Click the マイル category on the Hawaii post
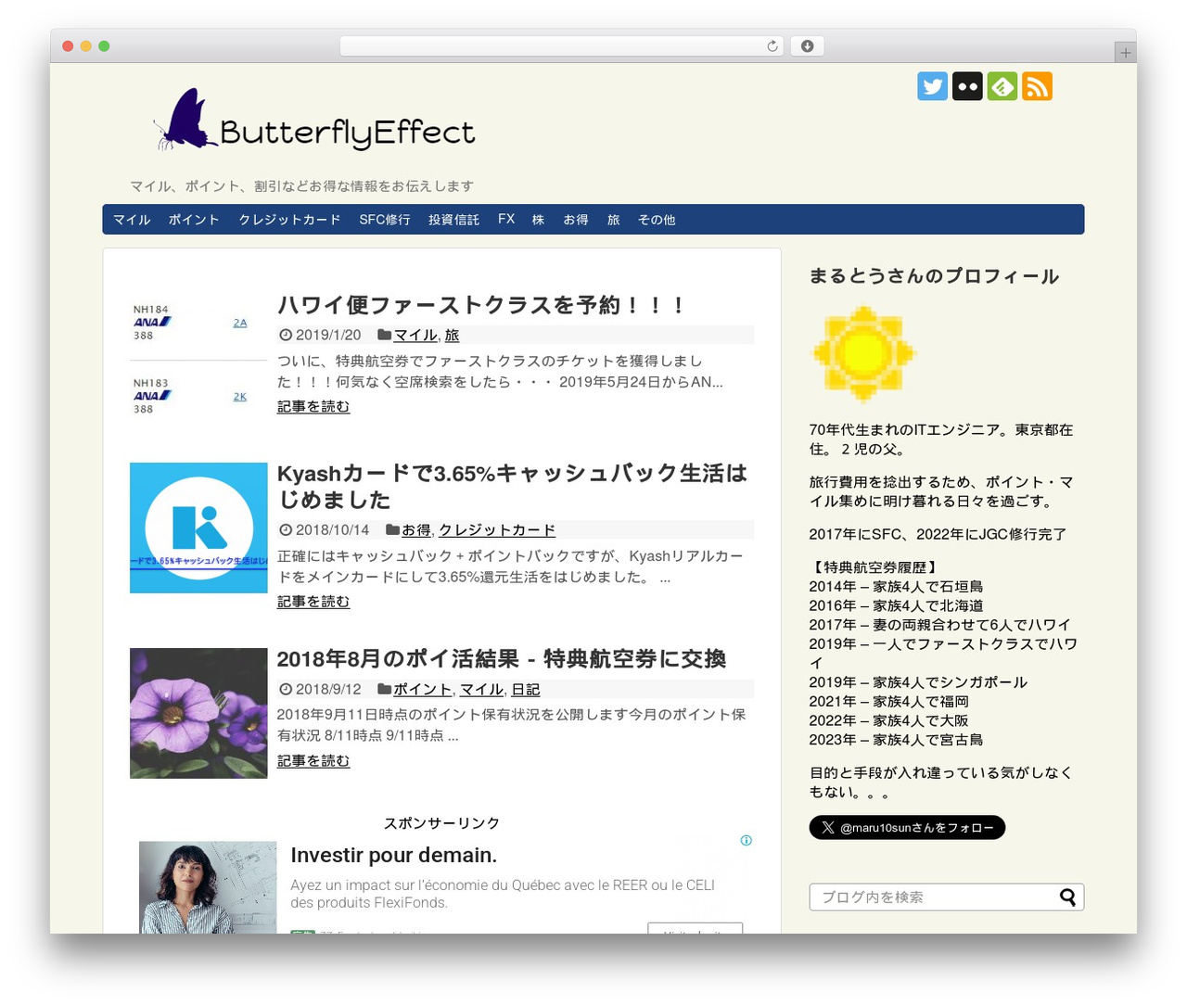This screenshot has height=1005, width=1187. point(415,335)
